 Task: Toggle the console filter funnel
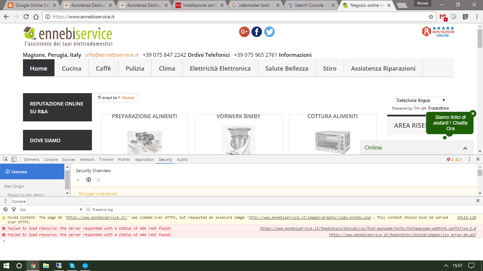pos(14,210)
